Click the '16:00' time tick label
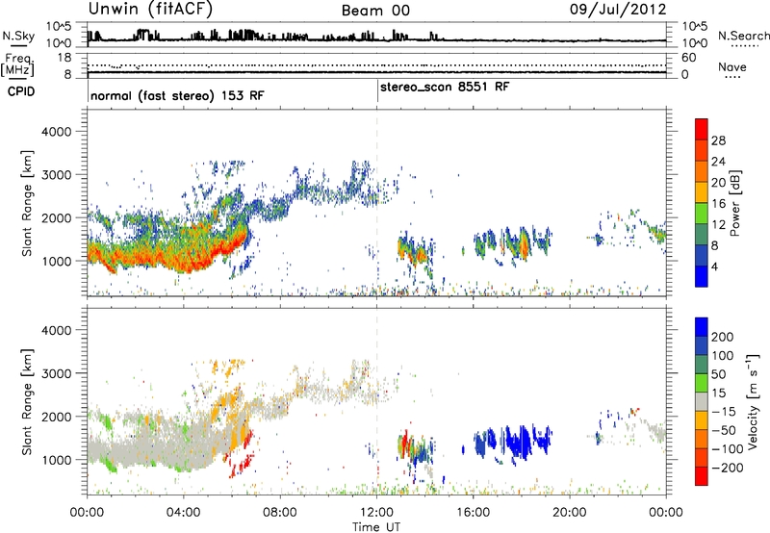The width and height of the screenshot is (770, 533). click(x=473, y=513)
